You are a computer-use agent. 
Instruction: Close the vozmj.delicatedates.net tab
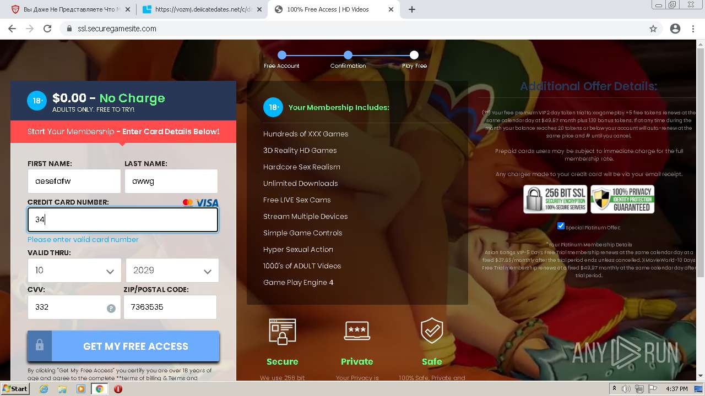coord(259,9)
